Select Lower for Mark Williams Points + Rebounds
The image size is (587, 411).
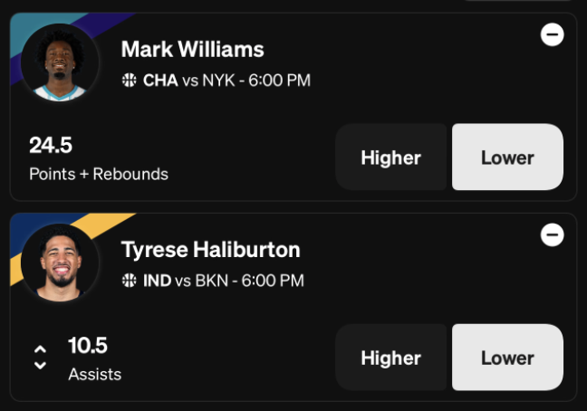click(507, 158)
